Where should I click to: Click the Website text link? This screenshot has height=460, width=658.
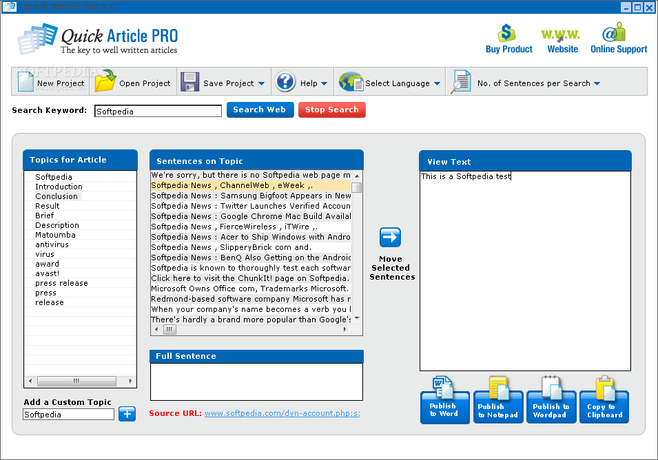562,49
